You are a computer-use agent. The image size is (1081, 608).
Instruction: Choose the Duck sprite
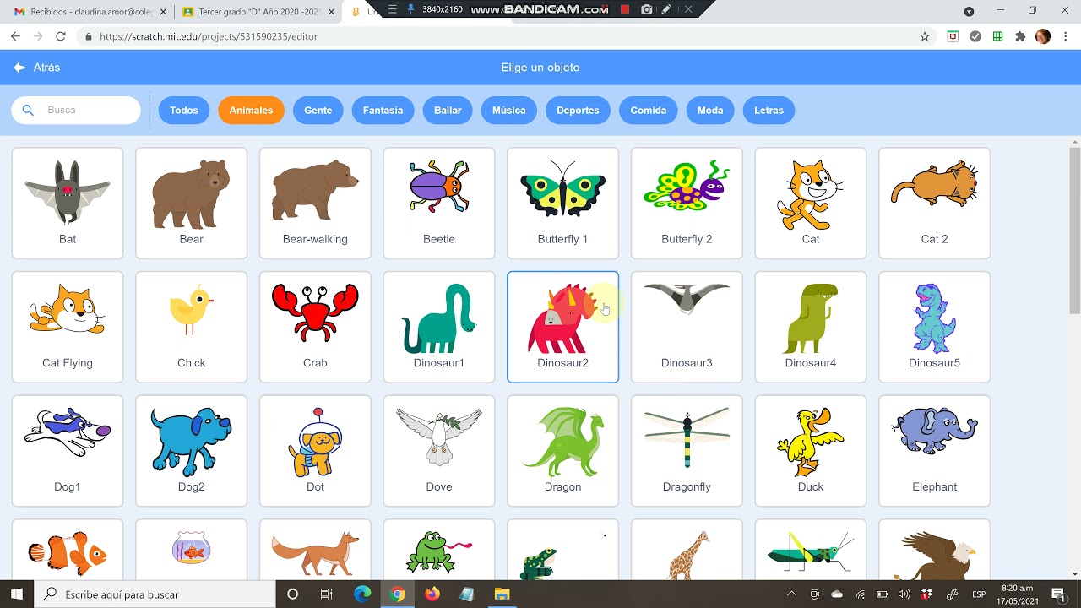[811, 451]
